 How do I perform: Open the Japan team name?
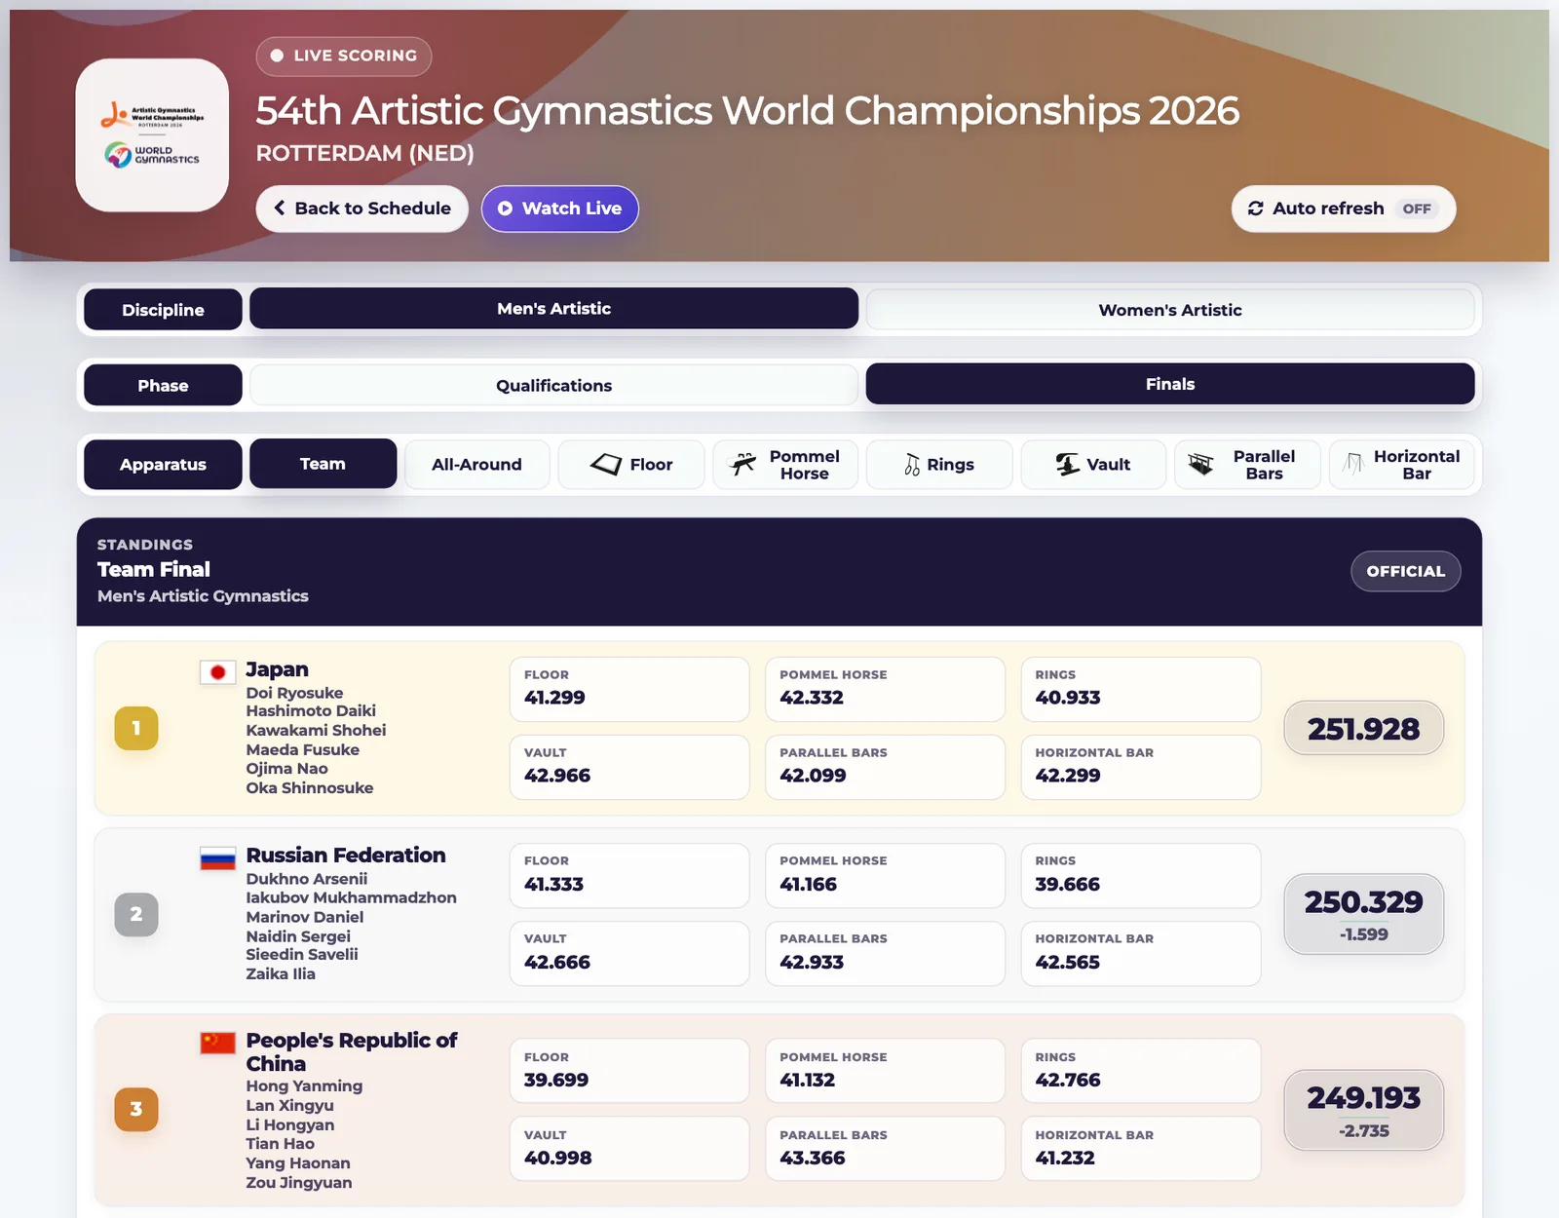tap(277, 669)
